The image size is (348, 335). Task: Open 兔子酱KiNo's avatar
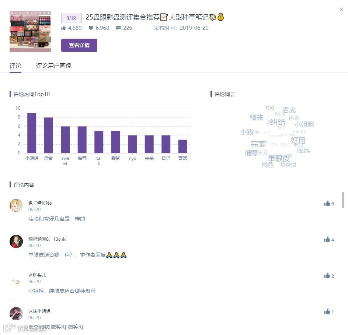[x=16, y=205]
